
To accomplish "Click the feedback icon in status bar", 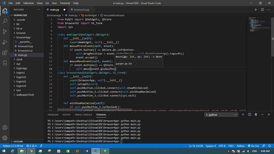I will pos(264,146).
